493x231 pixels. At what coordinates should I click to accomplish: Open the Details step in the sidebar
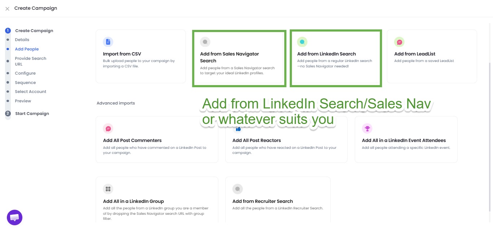[x=21, y=40]
